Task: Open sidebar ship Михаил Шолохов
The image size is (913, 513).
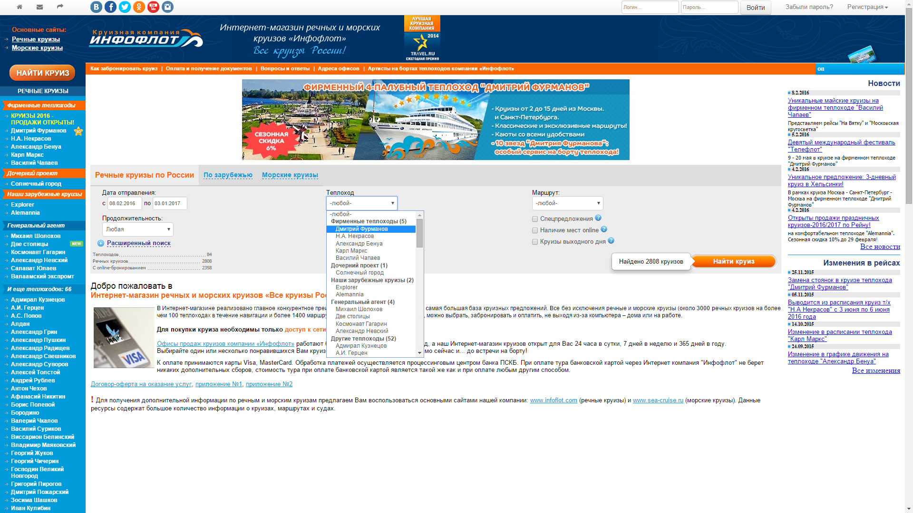Action: pyautogui.click(x=36, y=236)
